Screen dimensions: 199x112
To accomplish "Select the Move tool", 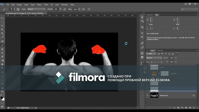I will click(2, 18).
